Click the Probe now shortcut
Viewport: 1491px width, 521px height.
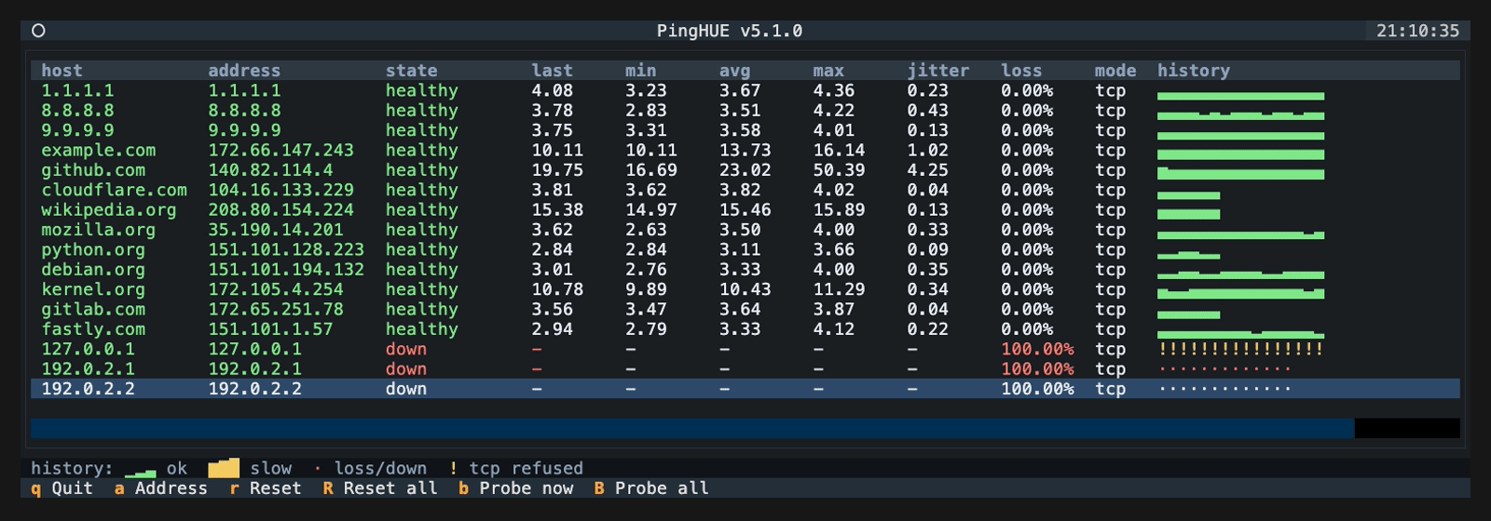516,488
